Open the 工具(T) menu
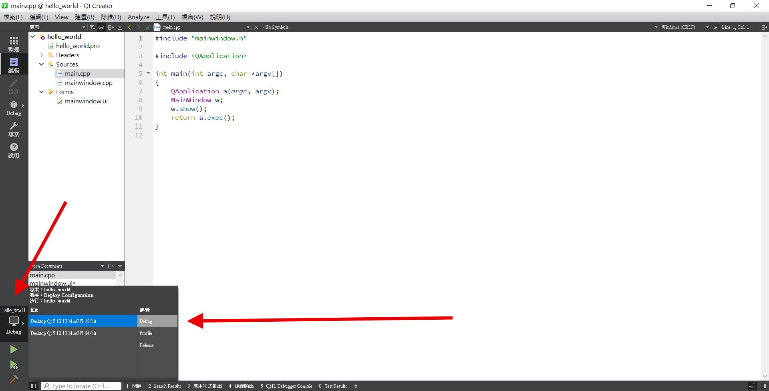Viewport: 769px width, 391px height. coord(165,17)
